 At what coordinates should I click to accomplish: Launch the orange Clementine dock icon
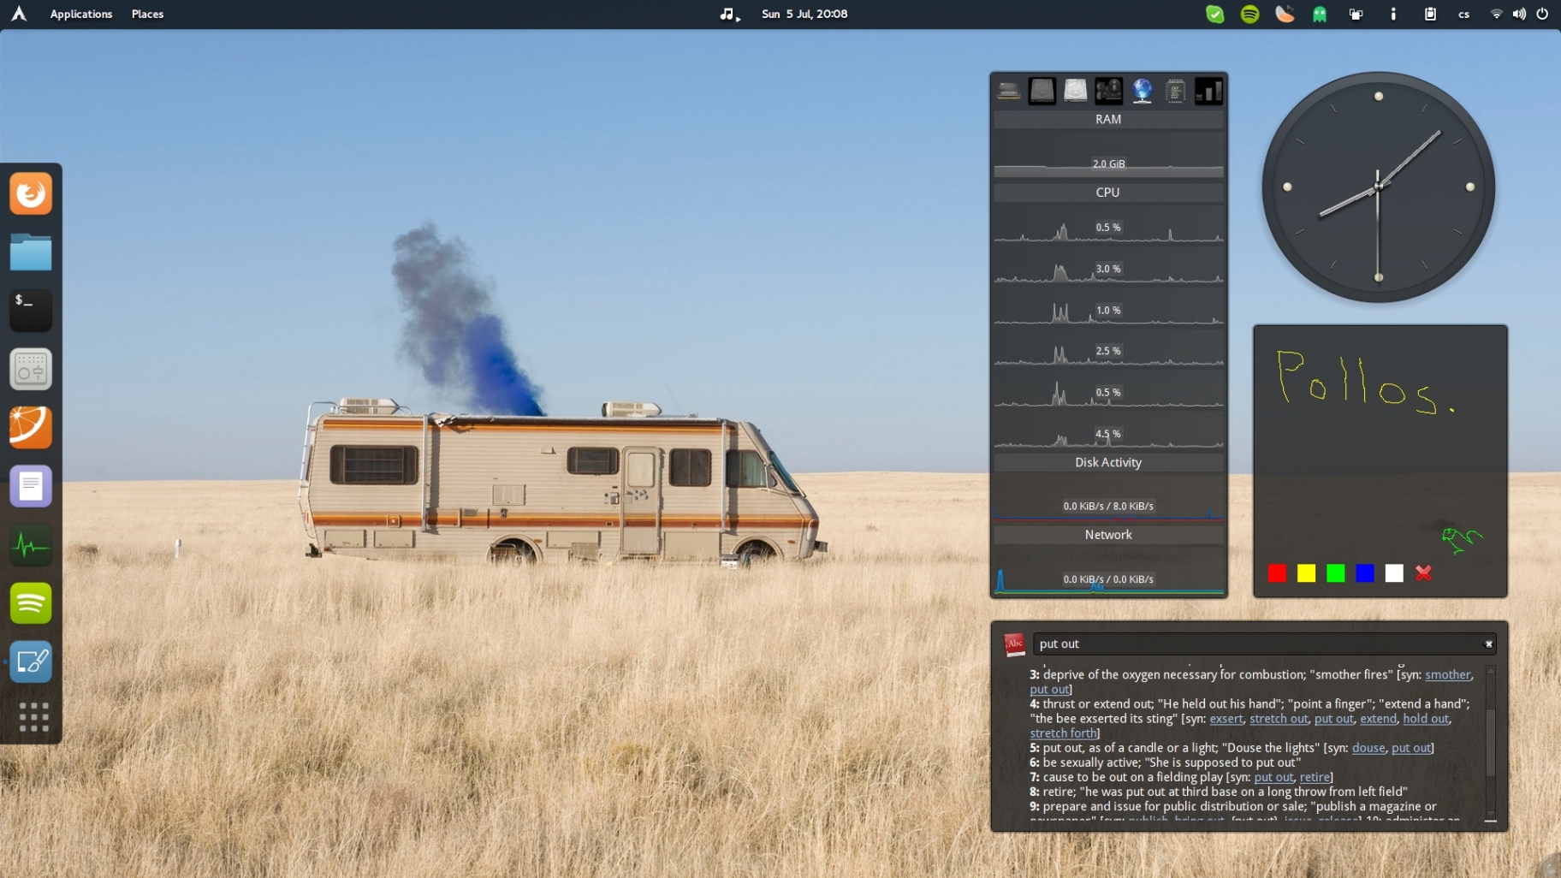tap(31, 427)
